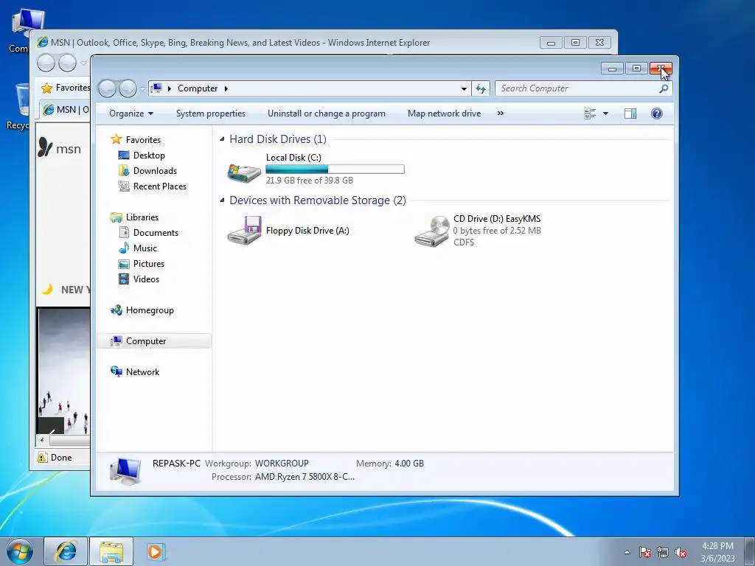755x566 pixels.
Task: Open the CD Drive (D:) EasyKMS icon
Action: pos(432,231)
